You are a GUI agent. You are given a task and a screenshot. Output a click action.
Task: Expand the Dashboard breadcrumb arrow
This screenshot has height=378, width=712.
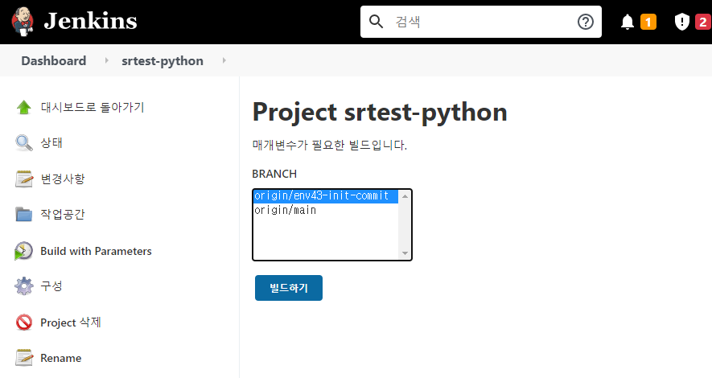pos(107,60)
